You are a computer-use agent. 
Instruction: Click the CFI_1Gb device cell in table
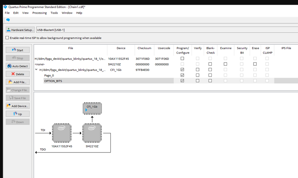tap(116, 70)
